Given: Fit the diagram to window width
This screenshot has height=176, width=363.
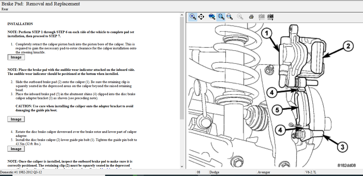Looking at the screenshot, I should [230, 17].
